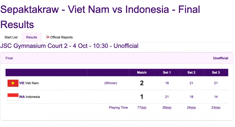235x127 pixels.
Task: Click the 26min Set 1 playing time
Action: (167, 108)
